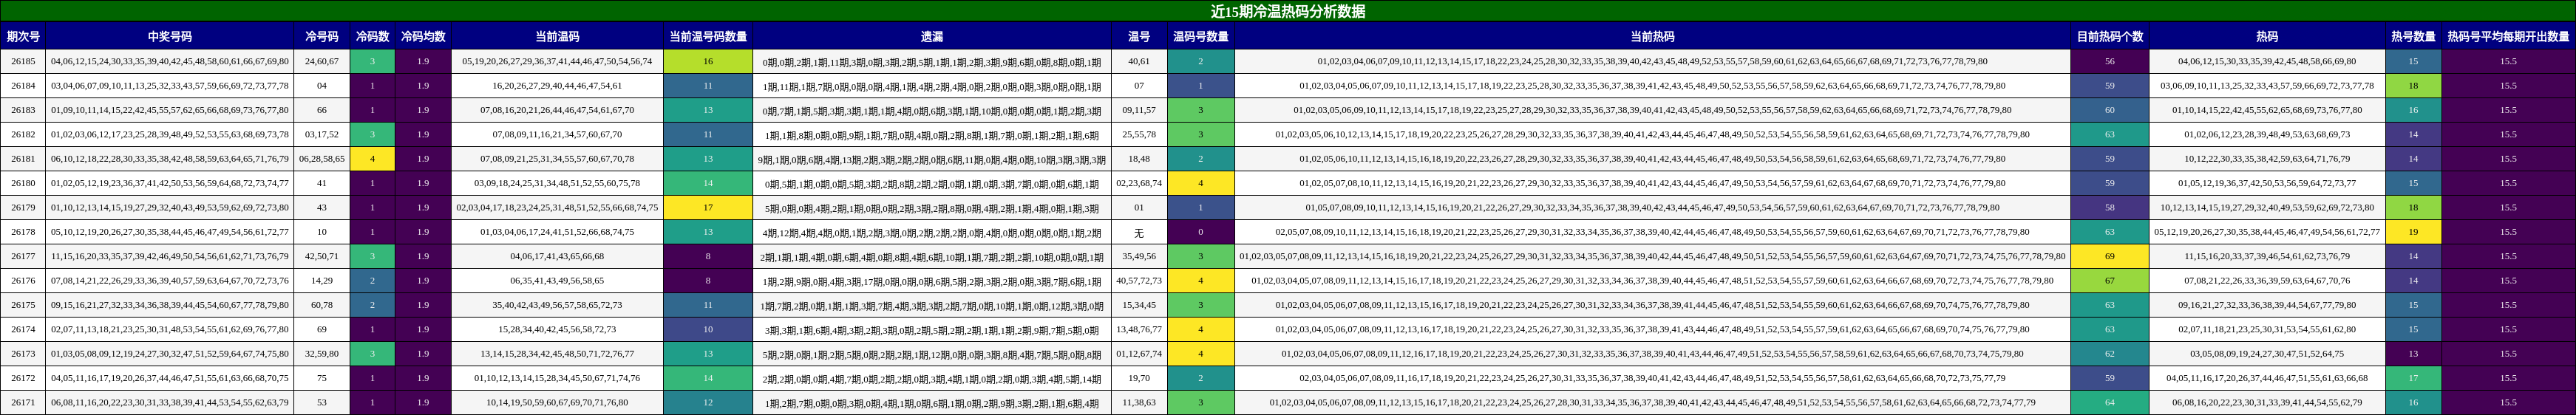The width and height of the screenshot is (2576, 415).
Task: Click hot code cell 03,05,08,09,19,24,27,30,47,51,52,64,75
Action: tap(2267, 354)
